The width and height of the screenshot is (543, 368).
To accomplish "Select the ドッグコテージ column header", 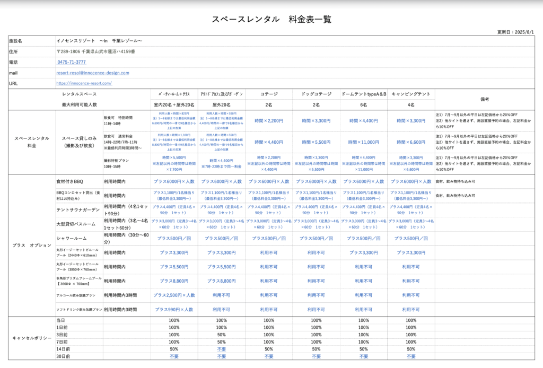I will (316, 94).
